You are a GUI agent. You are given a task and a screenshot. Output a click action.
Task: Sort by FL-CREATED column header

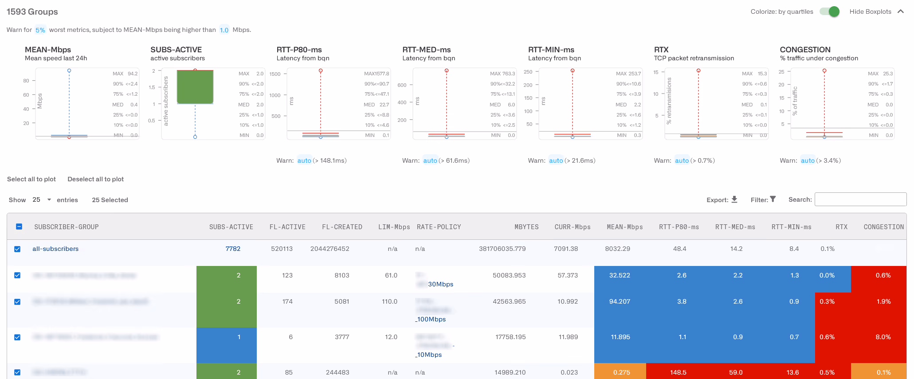point(342,227)
